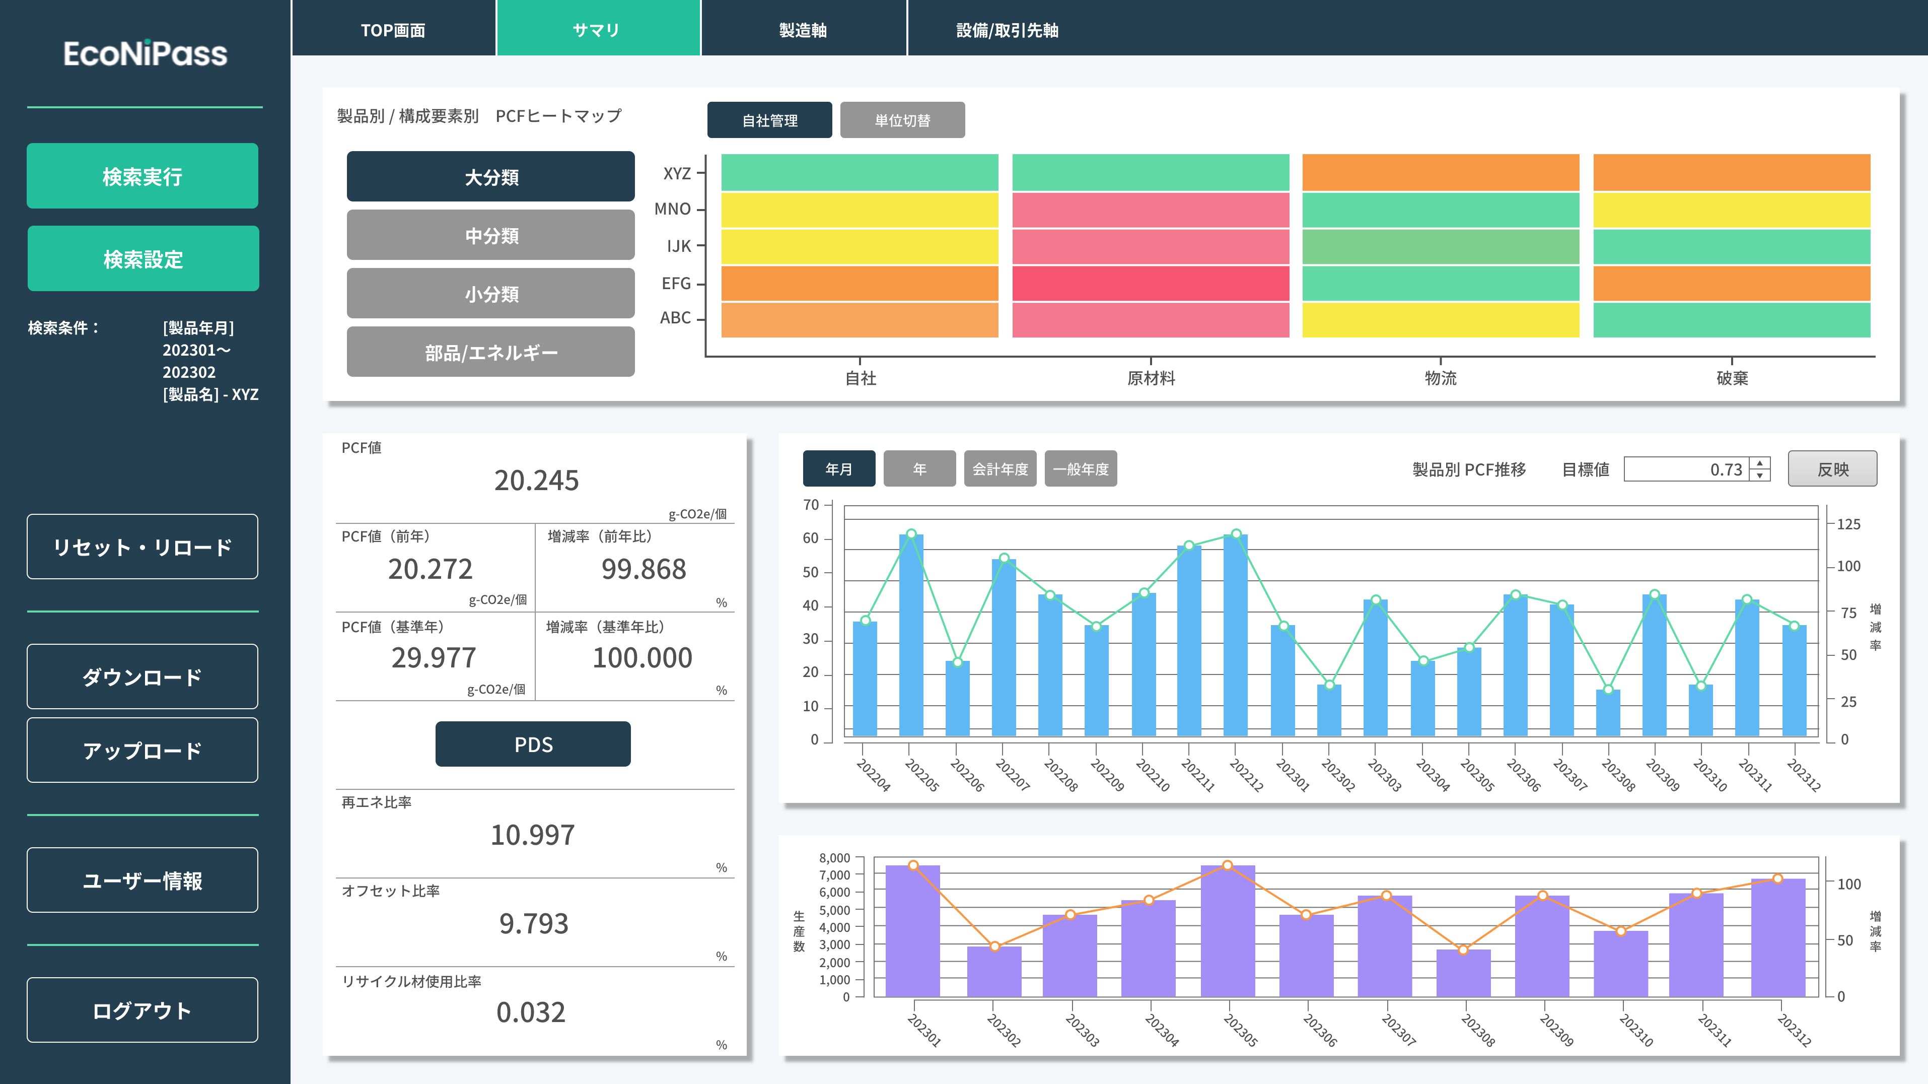Select the 中分類 category level
Image resolution: width=1928 pixels, height=1084 pixels.
click(x=490, y=236)
